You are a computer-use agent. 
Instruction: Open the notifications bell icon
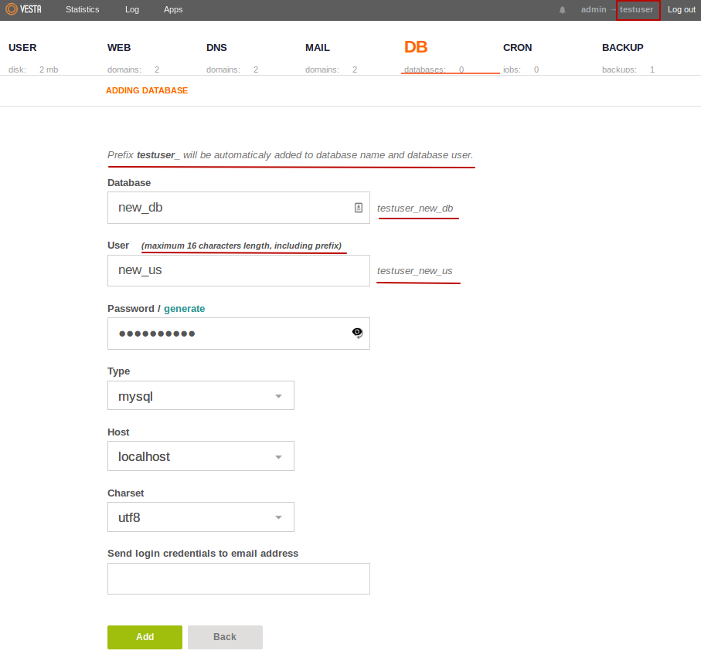[x=563, y=10]
